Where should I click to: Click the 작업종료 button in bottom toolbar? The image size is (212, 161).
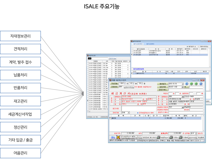pos(201,137)
